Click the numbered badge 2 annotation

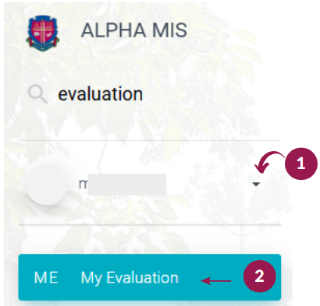tap(259, 276)
